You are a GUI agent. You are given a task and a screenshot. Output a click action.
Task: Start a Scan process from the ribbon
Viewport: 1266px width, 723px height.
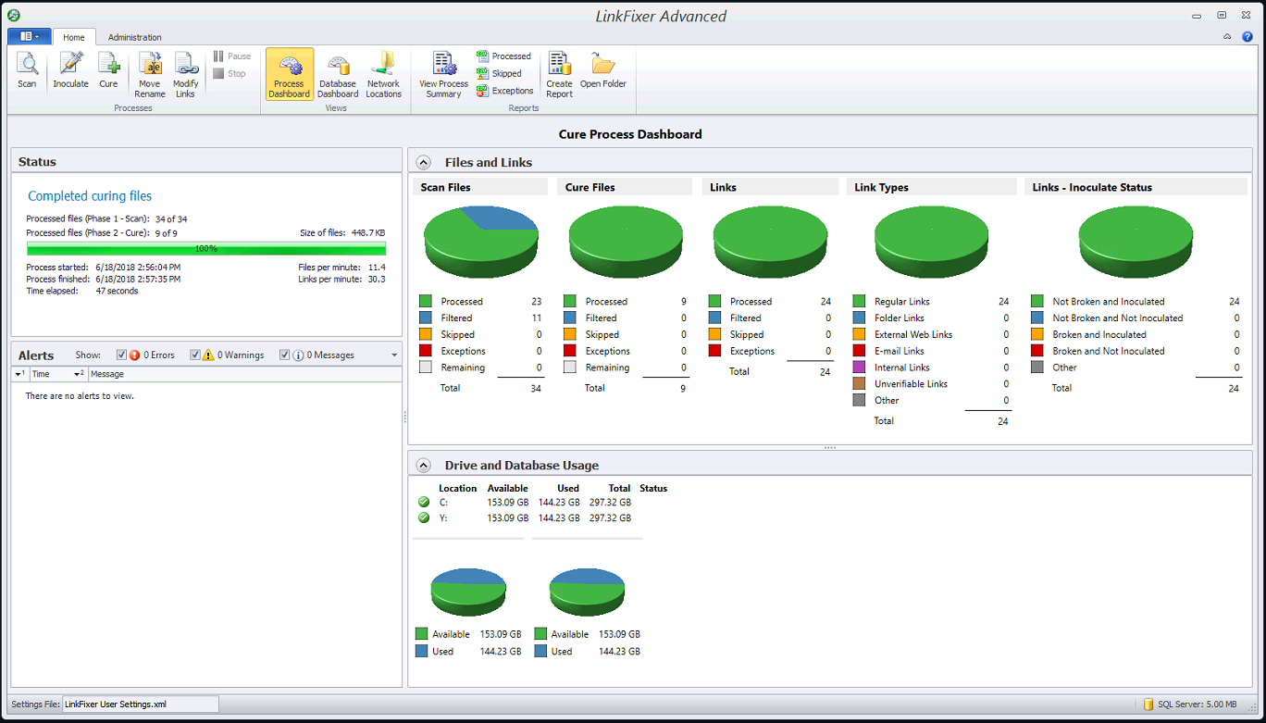click(27, 71)
